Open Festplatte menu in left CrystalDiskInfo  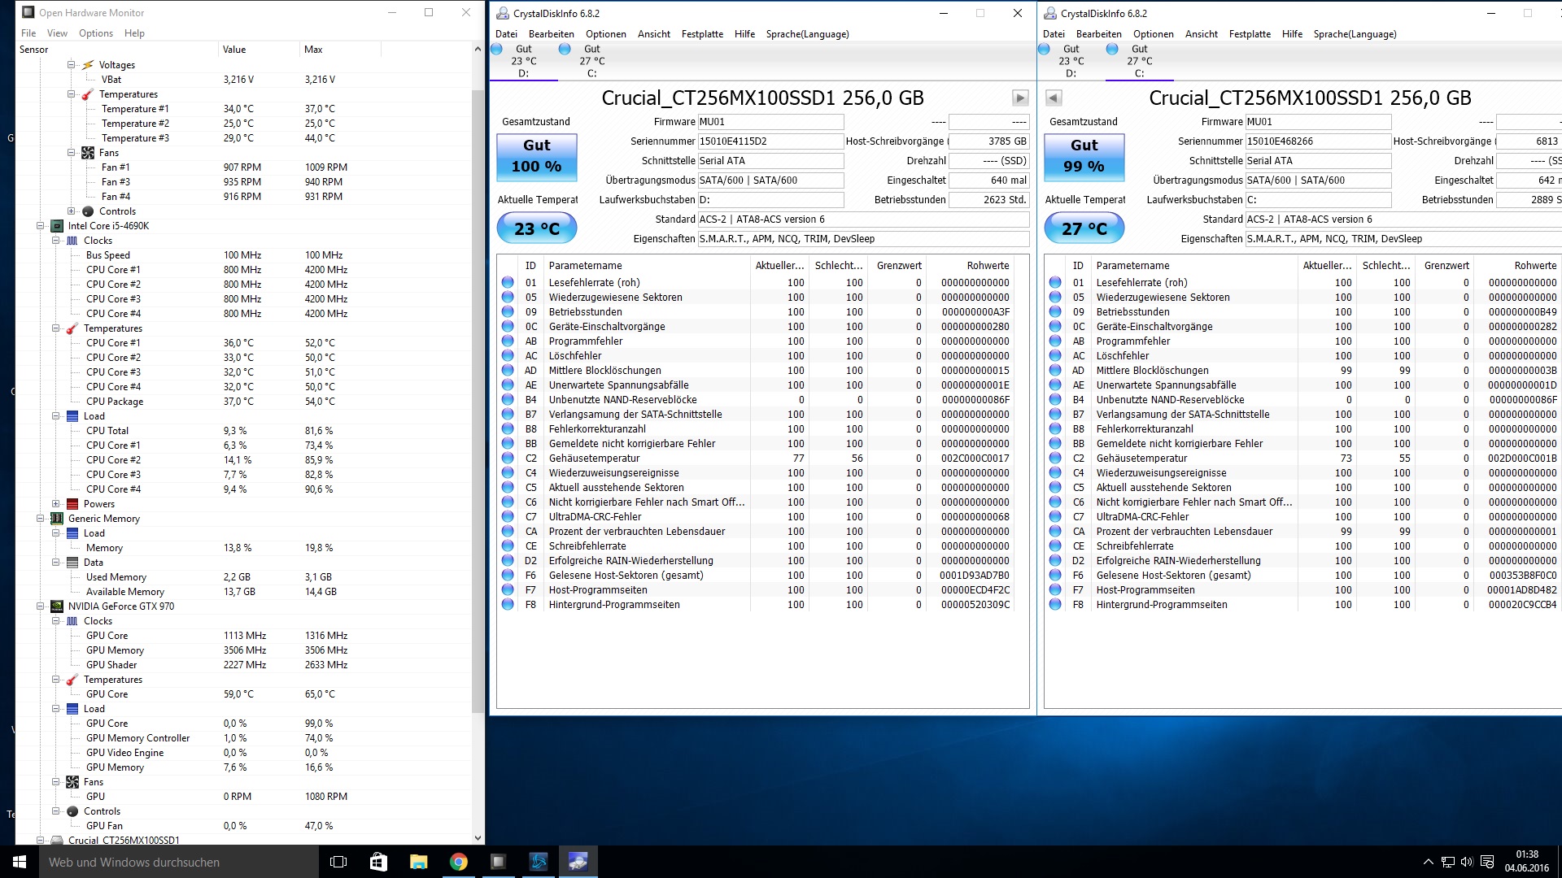pyautogui.click(x=702, y=34)
